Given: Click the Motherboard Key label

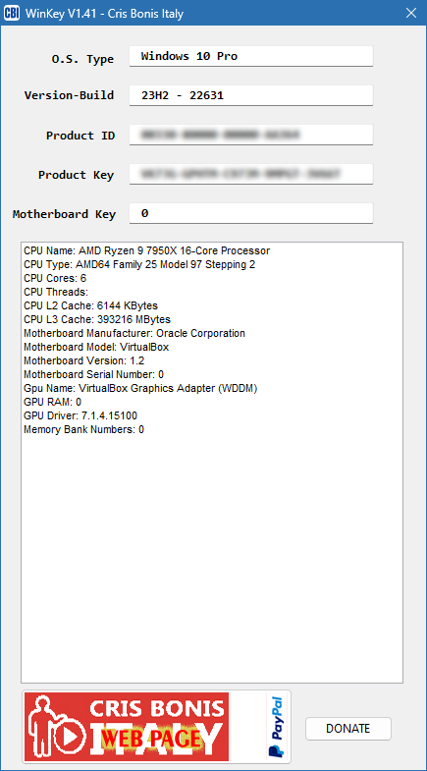Looking at the screenshot, I should click(65, 214).
